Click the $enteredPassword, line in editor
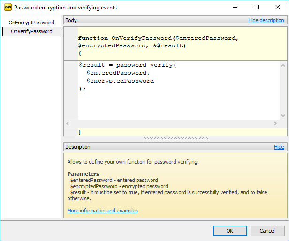 pos(118,73)
